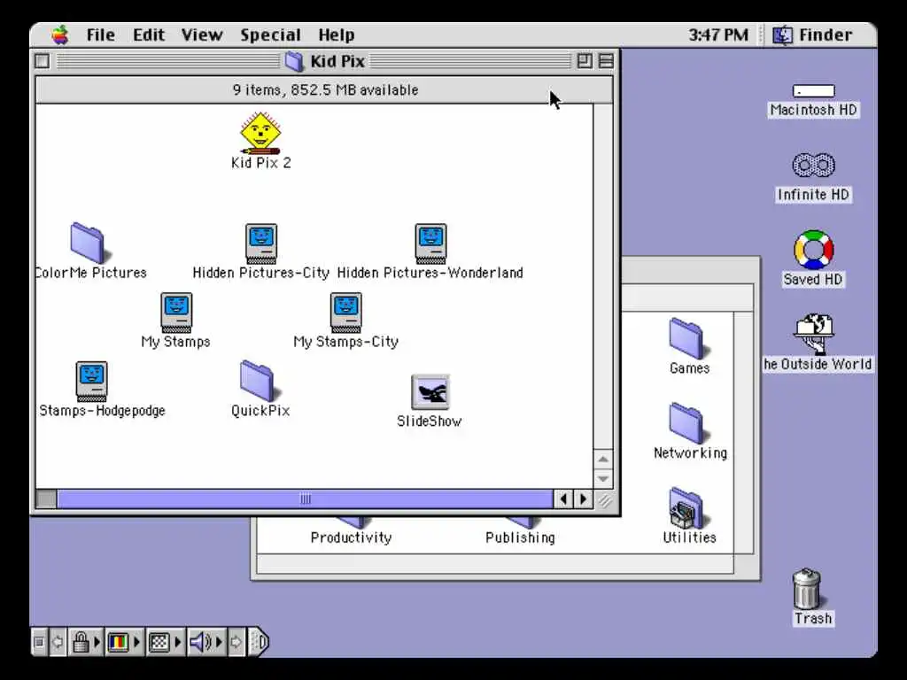This screenshot has width=907, height=680.
Task: Click the Trash icon
Action: click(x=808, y=588)
